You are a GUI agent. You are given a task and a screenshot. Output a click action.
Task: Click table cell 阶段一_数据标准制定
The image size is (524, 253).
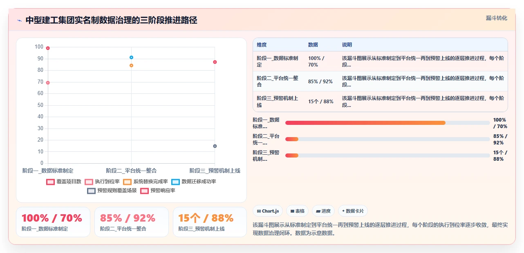point(278,62)
